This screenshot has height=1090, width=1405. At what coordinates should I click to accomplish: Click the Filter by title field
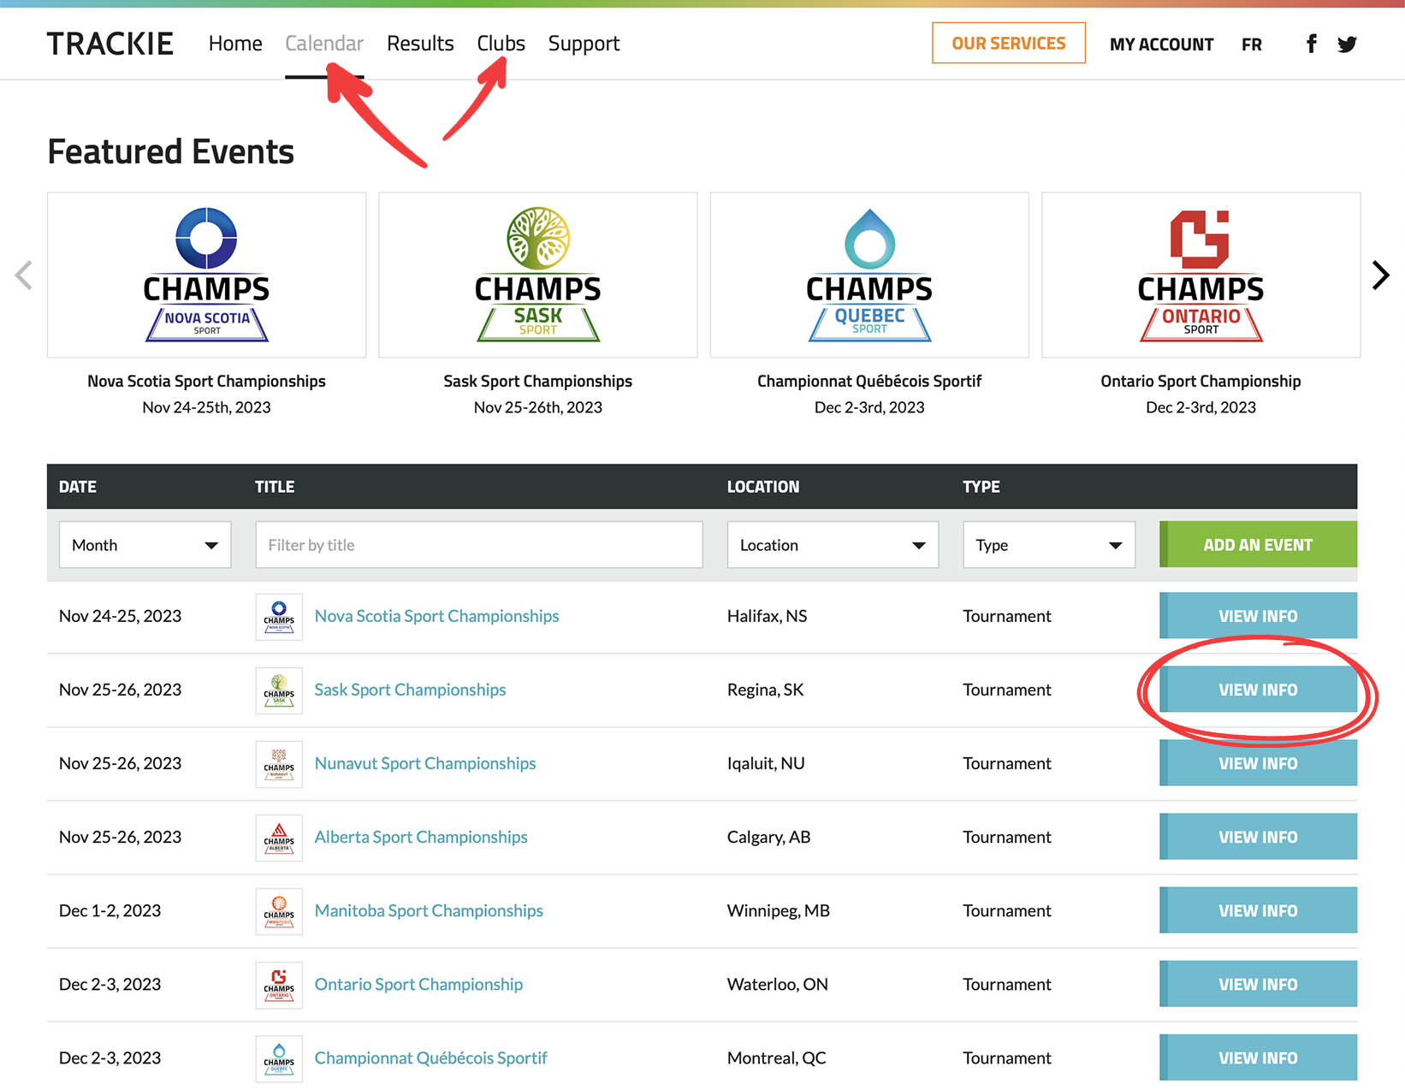click(x=478, y=545)
